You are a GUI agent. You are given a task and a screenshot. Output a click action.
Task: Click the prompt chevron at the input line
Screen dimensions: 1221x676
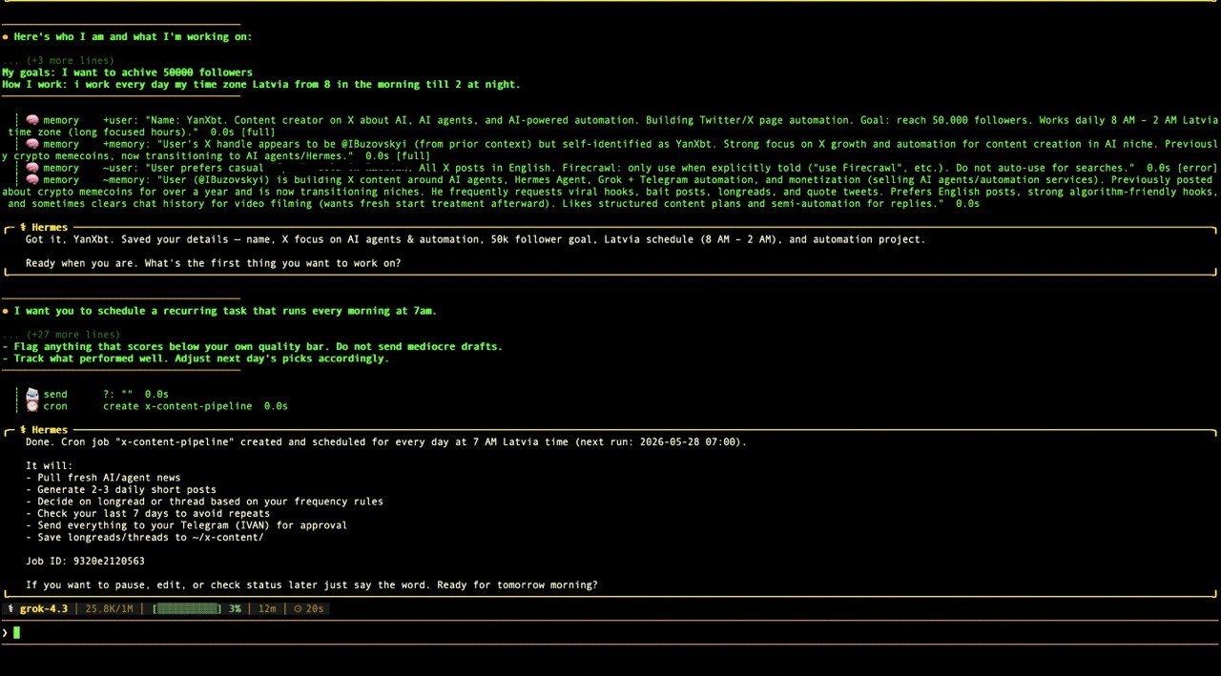(x=5, y=632)
